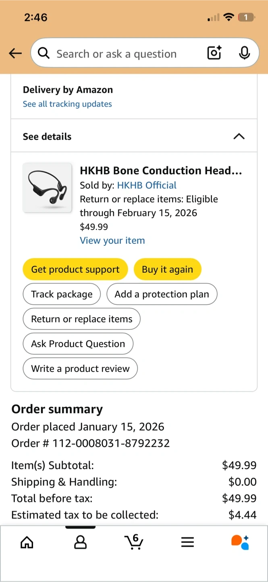The height and width of the screenshot is (582, 268).
Task: Open the account profile icon
Action: tap(81, 542)
